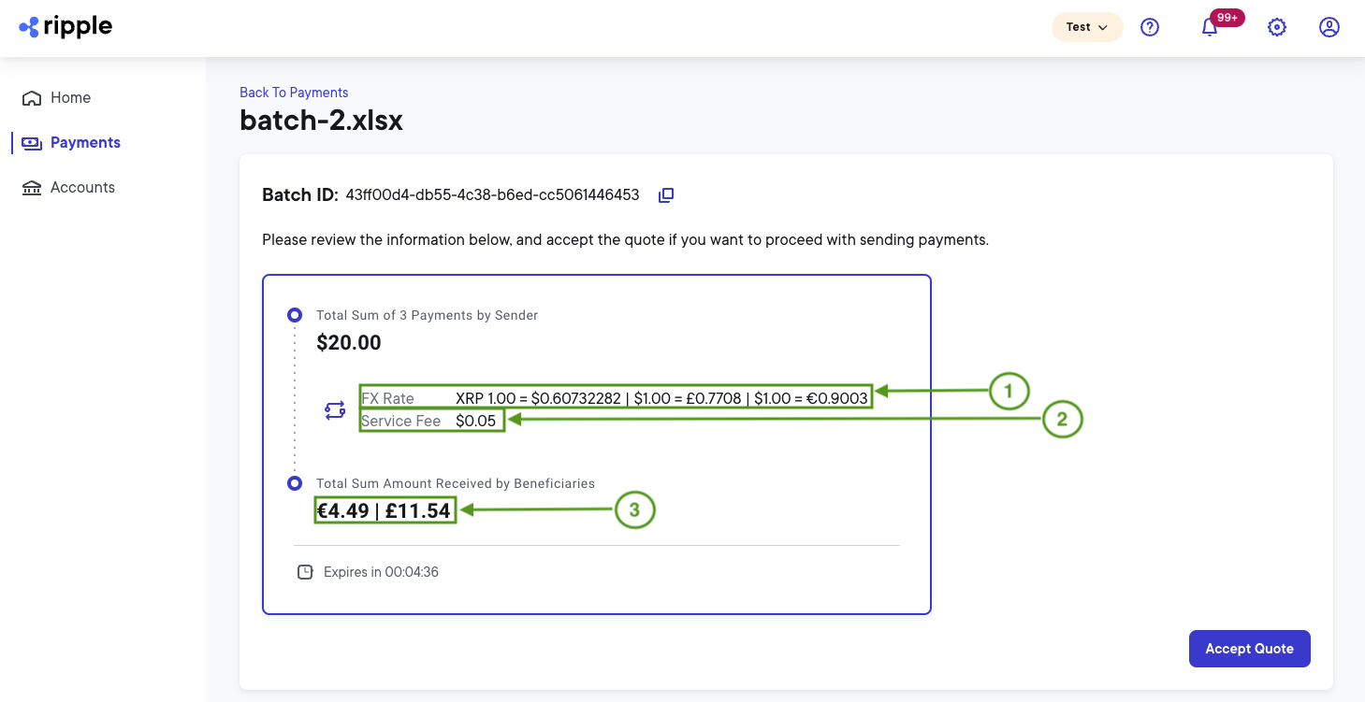1365x702 pixels.
Task: Open the user profile icon
Action: 1329,27
